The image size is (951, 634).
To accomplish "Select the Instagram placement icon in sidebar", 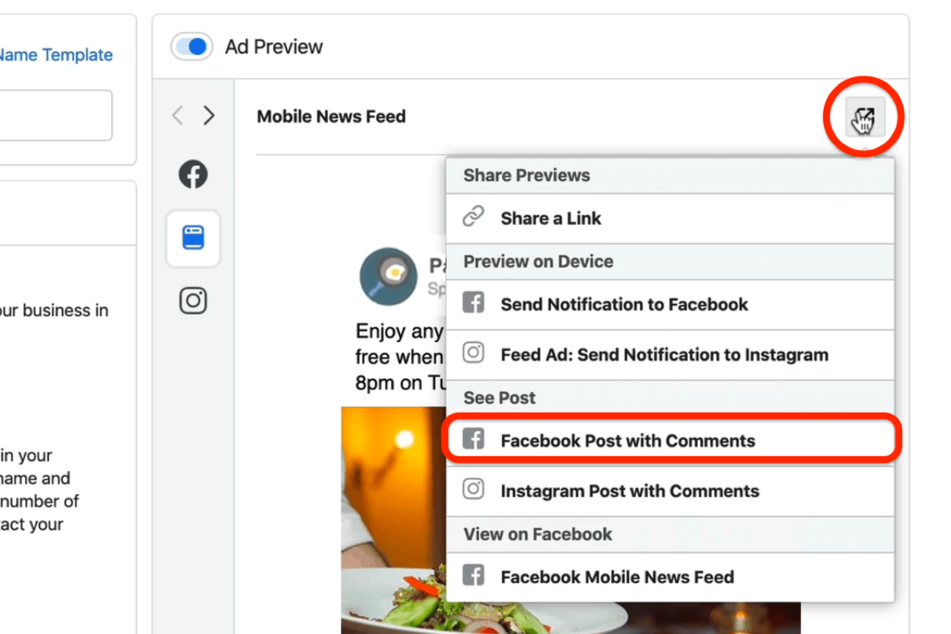I will pyautogui.click(x=193, y=301).
